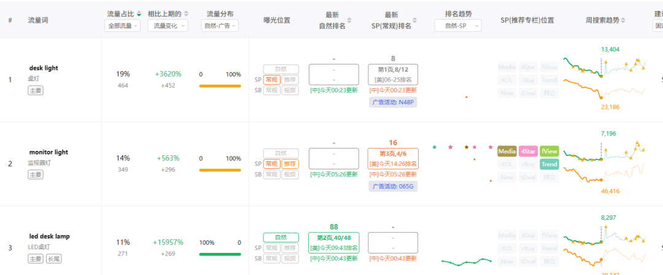Image resolution: width=663 pixels, height=275 pixels.
Task: Click the teal star in monitor light trend
Action: [434, 147]
